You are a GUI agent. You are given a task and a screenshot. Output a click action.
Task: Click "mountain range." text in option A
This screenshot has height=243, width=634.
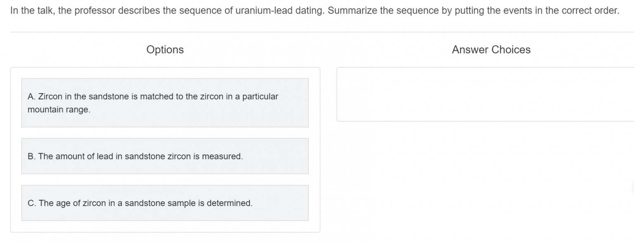click(x=59, y=110)
